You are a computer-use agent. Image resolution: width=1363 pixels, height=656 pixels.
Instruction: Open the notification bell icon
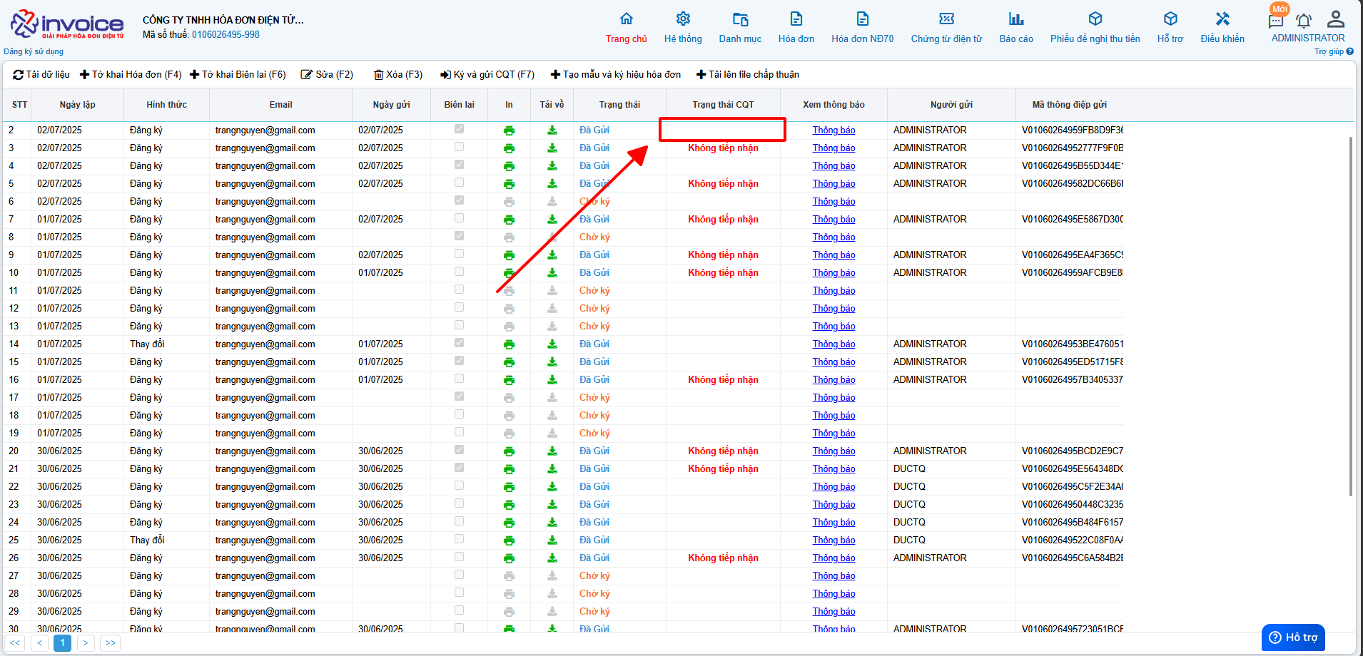tap(1304, 21)
